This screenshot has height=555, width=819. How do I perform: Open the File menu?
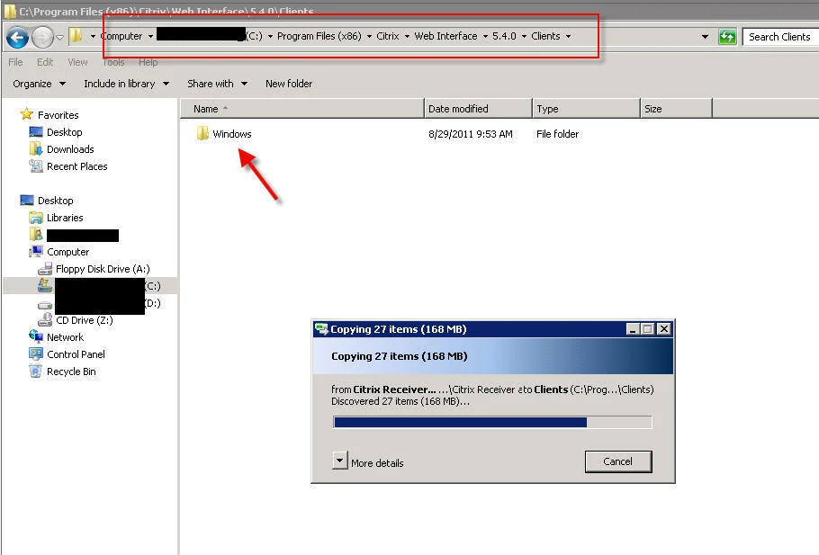[x=15, y=62]
